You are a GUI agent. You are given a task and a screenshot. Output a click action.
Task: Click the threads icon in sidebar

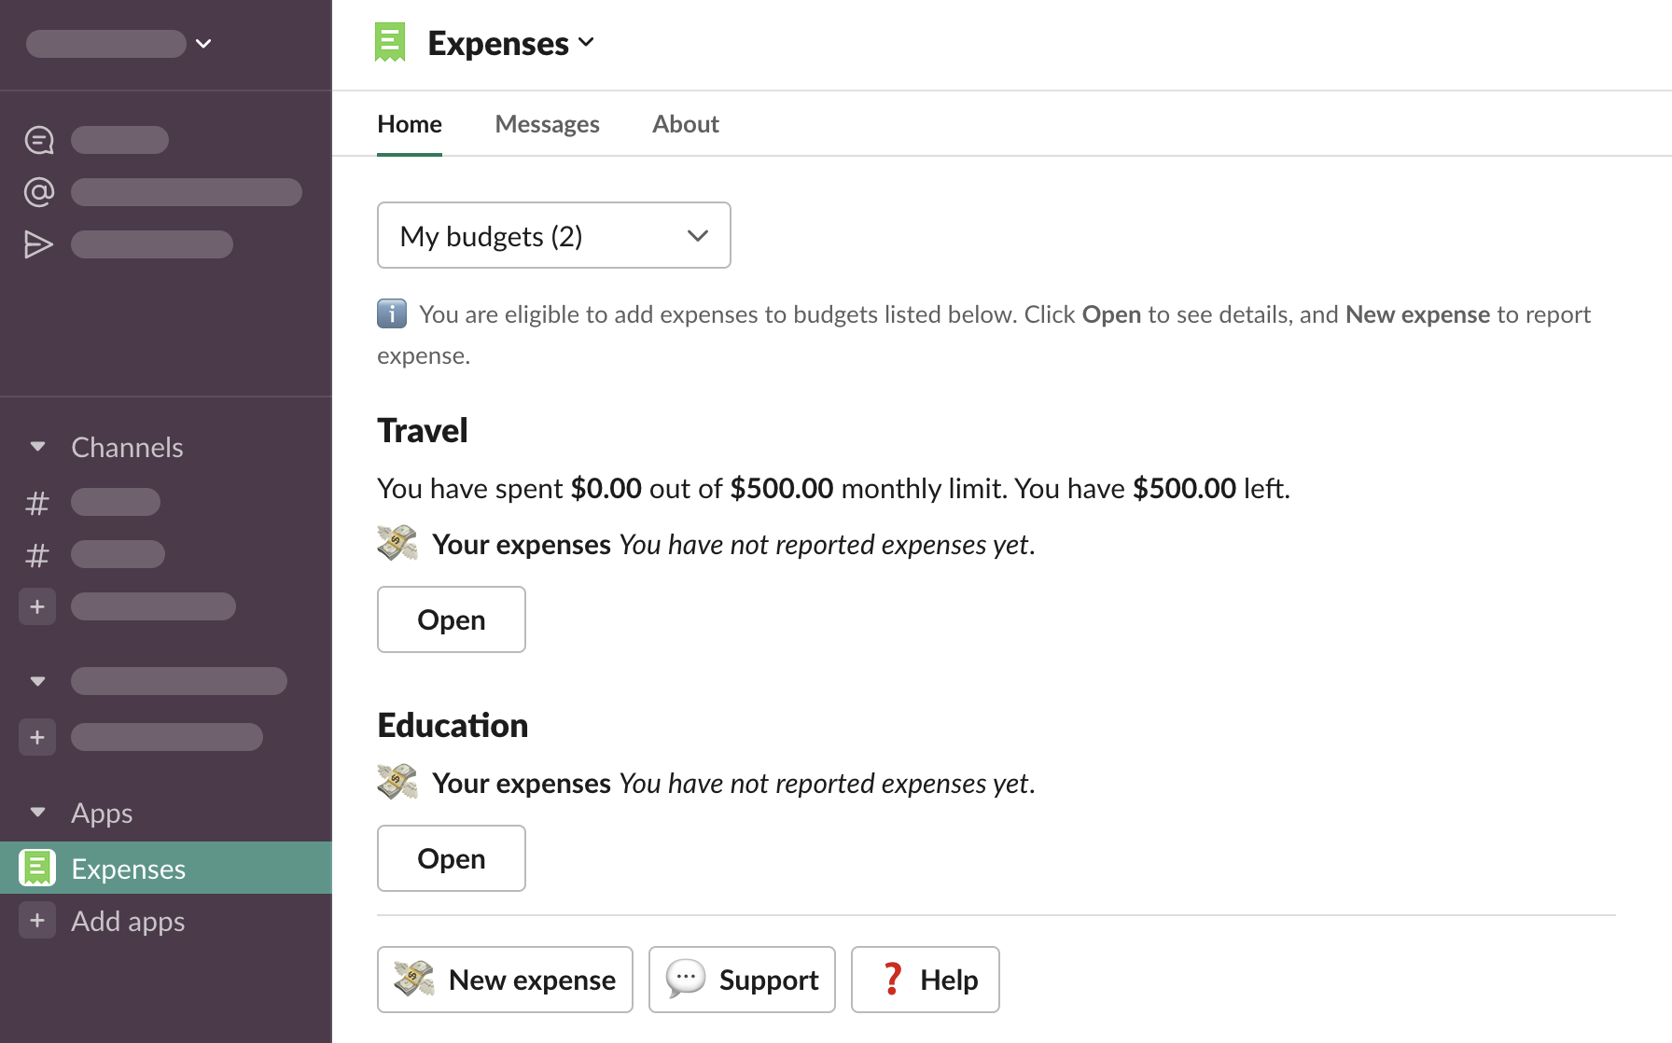tap(38, 140)
